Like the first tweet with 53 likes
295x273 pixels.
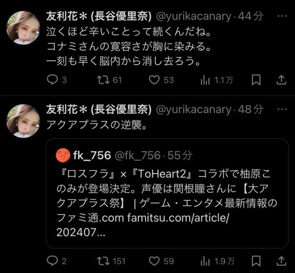click(x=154, y=79)
